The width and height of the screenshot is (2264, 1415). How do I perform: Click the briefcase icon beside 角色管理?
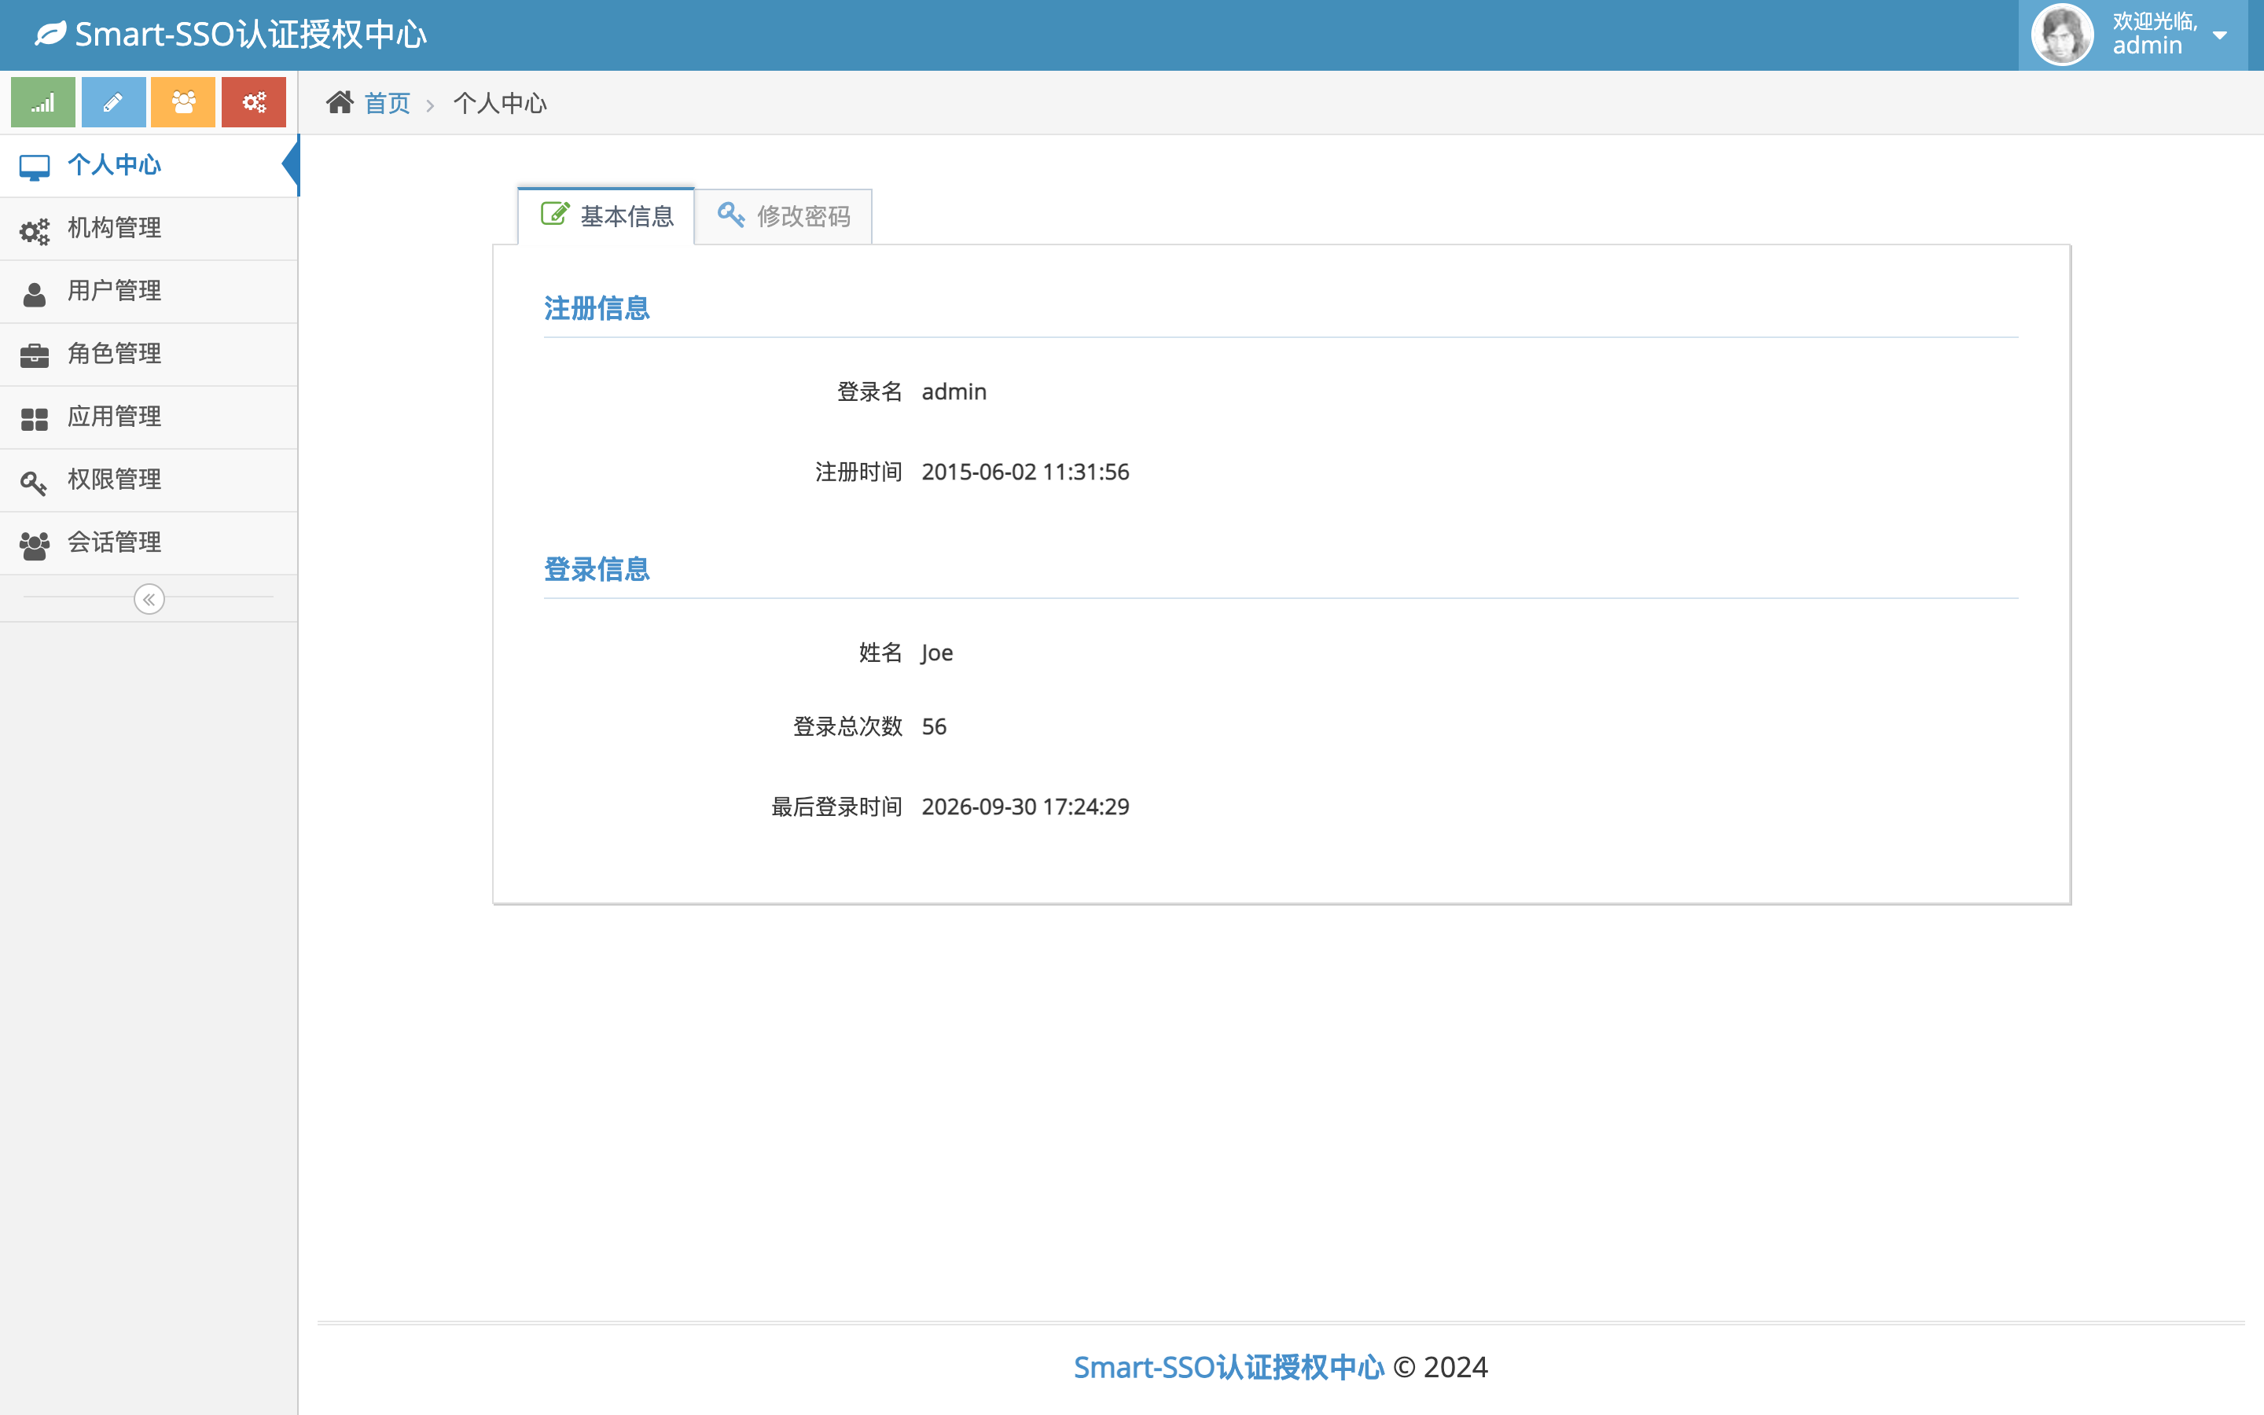pos(35,355)
